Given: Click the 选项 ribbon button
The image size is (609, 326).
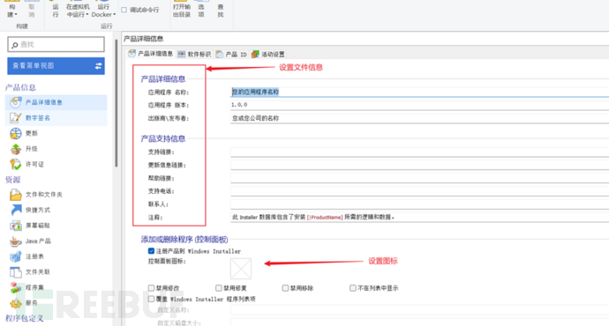Looking at the screenshot, I should [x=201, y=10].
